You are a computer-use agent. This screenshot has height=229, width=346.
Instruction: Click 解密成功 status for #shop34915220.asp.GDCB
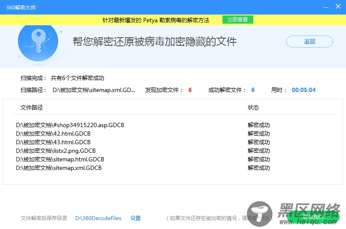click(258, 125)
